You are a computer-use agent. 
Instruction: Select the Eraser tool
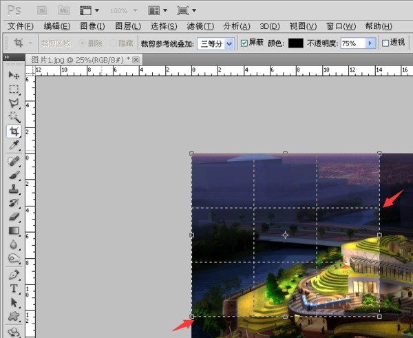(x=14, y=218)
